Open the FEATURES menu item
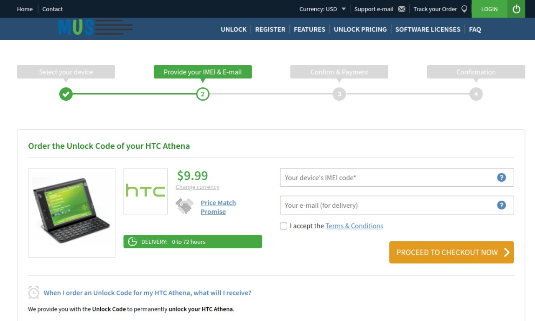The image size is (535, 321). 309,29
